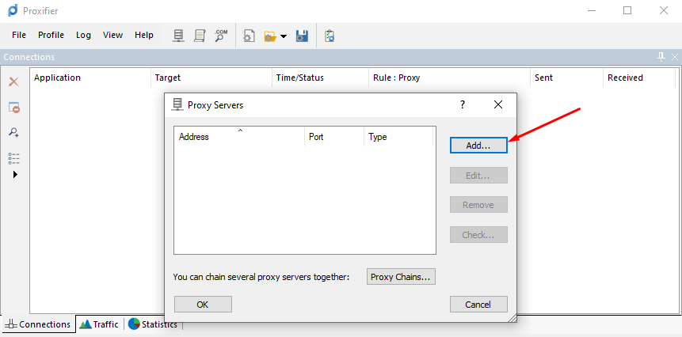The height and width of the screenshot is (337, 682).
Task: Click the new profile document-gear icon
Action: tap(249, 36)
